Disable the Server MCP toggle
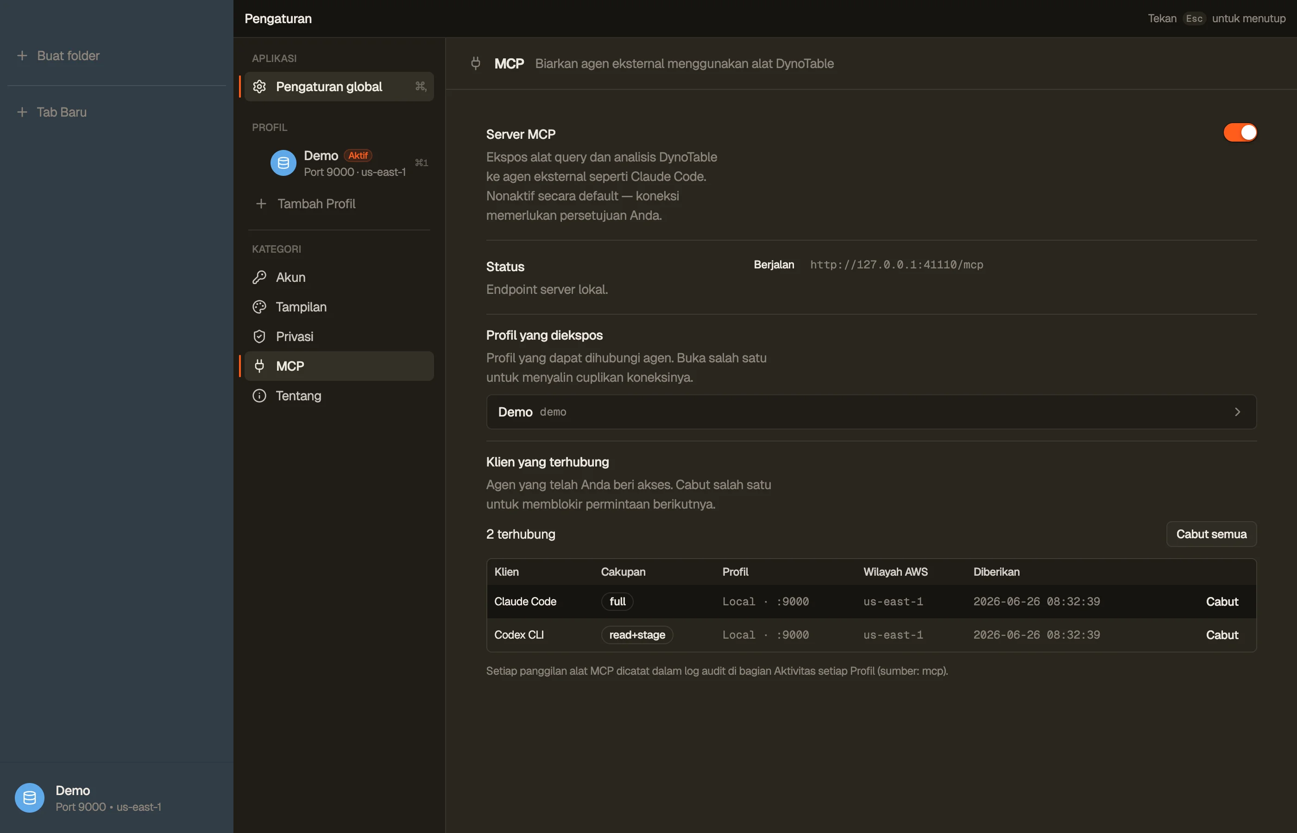This screenshot has width=1297, height=833. 1240,132
